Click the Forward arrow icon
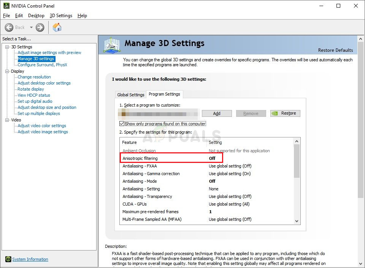 (x=40, y=27)
